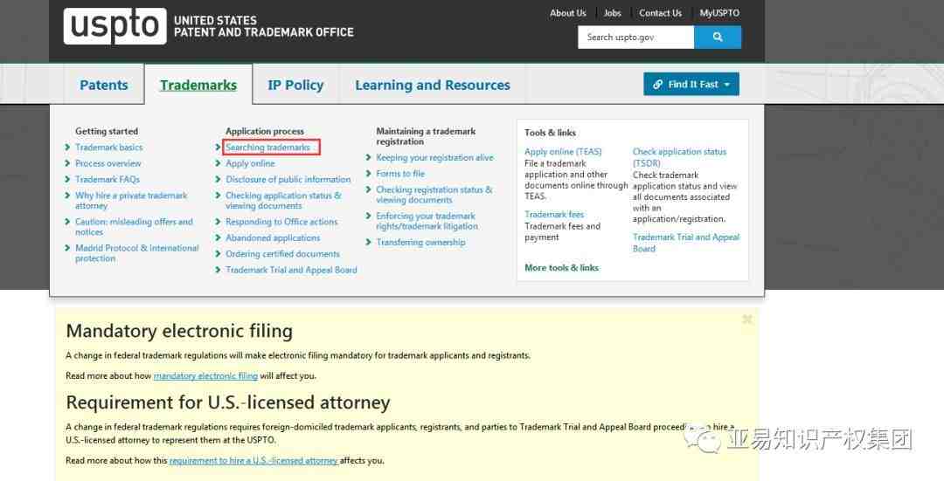Click Requirement for U.S.-licensed attorney heading
Image resolution: width=944 pixels, height=481 pixels.
point(228,402)
